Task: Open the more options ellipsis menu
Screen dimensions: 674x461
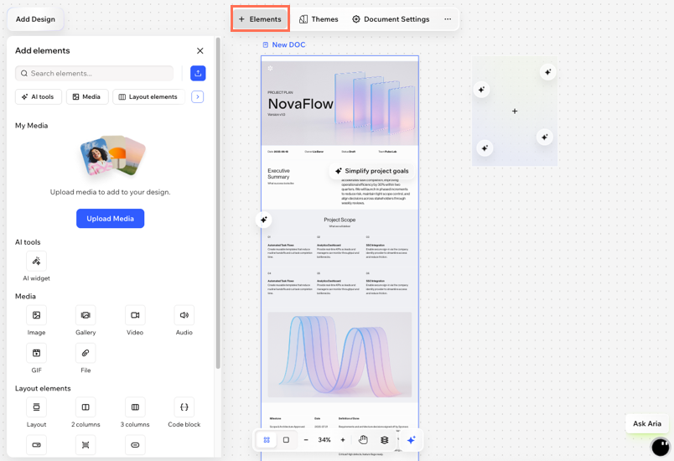Action: pyautogui.click(x=448, y=19)
